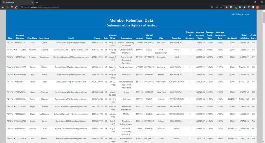The width and height of the screenshot is (265, 143).
Task: Open the green Grammarly extension icon
Action: (240, 7)
